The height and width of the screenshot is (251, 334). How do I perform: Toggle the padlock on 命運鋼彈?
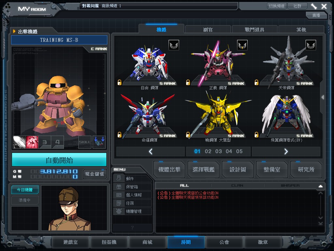(119, 135)
